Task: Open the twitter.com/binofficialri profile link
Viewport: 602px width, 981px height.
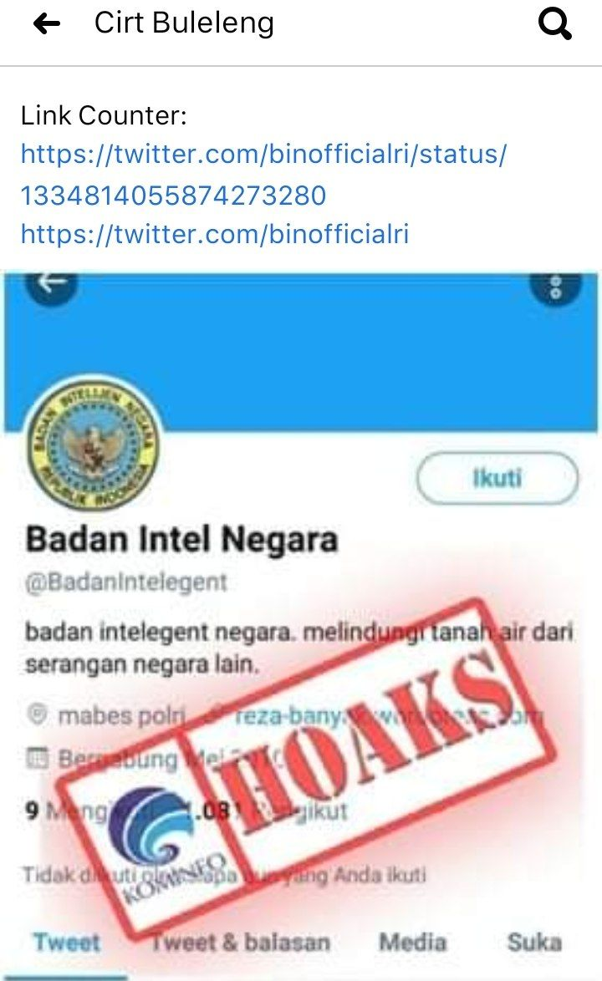Action: pyautogui.click(x=215, y=234)
